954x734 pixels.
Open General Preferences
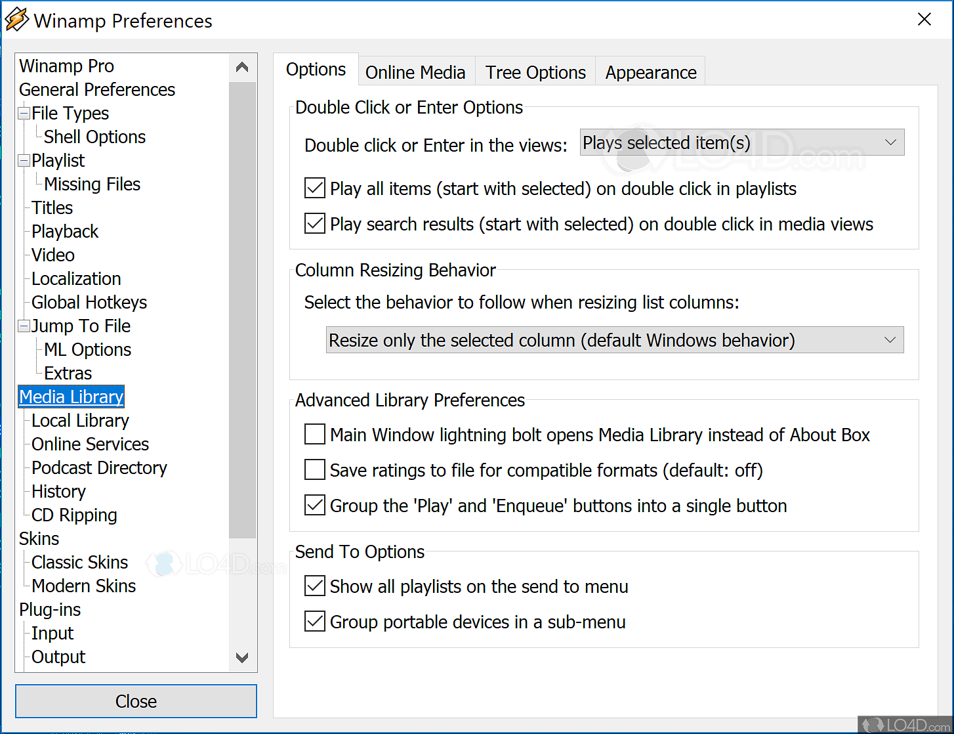pyautogui.click(x=97, y=90)
